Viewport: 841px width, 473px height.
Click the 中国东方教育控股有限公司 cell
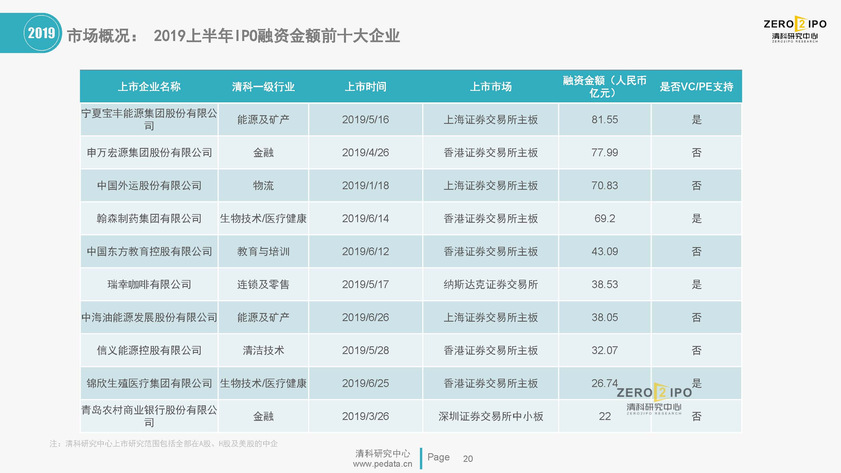point(149,251)
